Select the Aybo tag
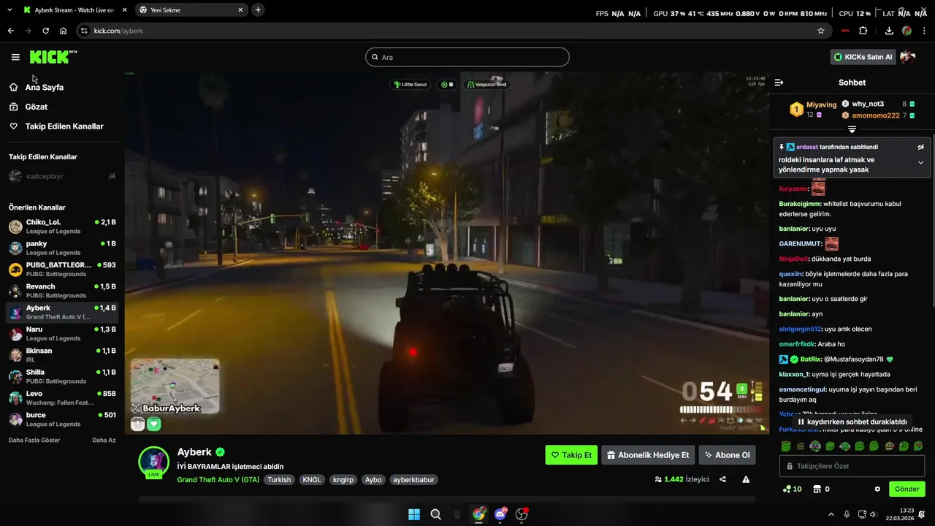935x526 pixels. [x=373, y=480]
